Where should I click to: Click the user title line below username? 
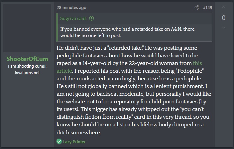pyautogui.click(x=27, y=66)
